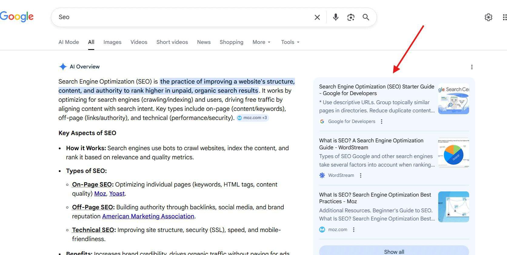Click the AI Overview sparkle icon
Viewport: 507px width, 255px height.
[63, 67]
